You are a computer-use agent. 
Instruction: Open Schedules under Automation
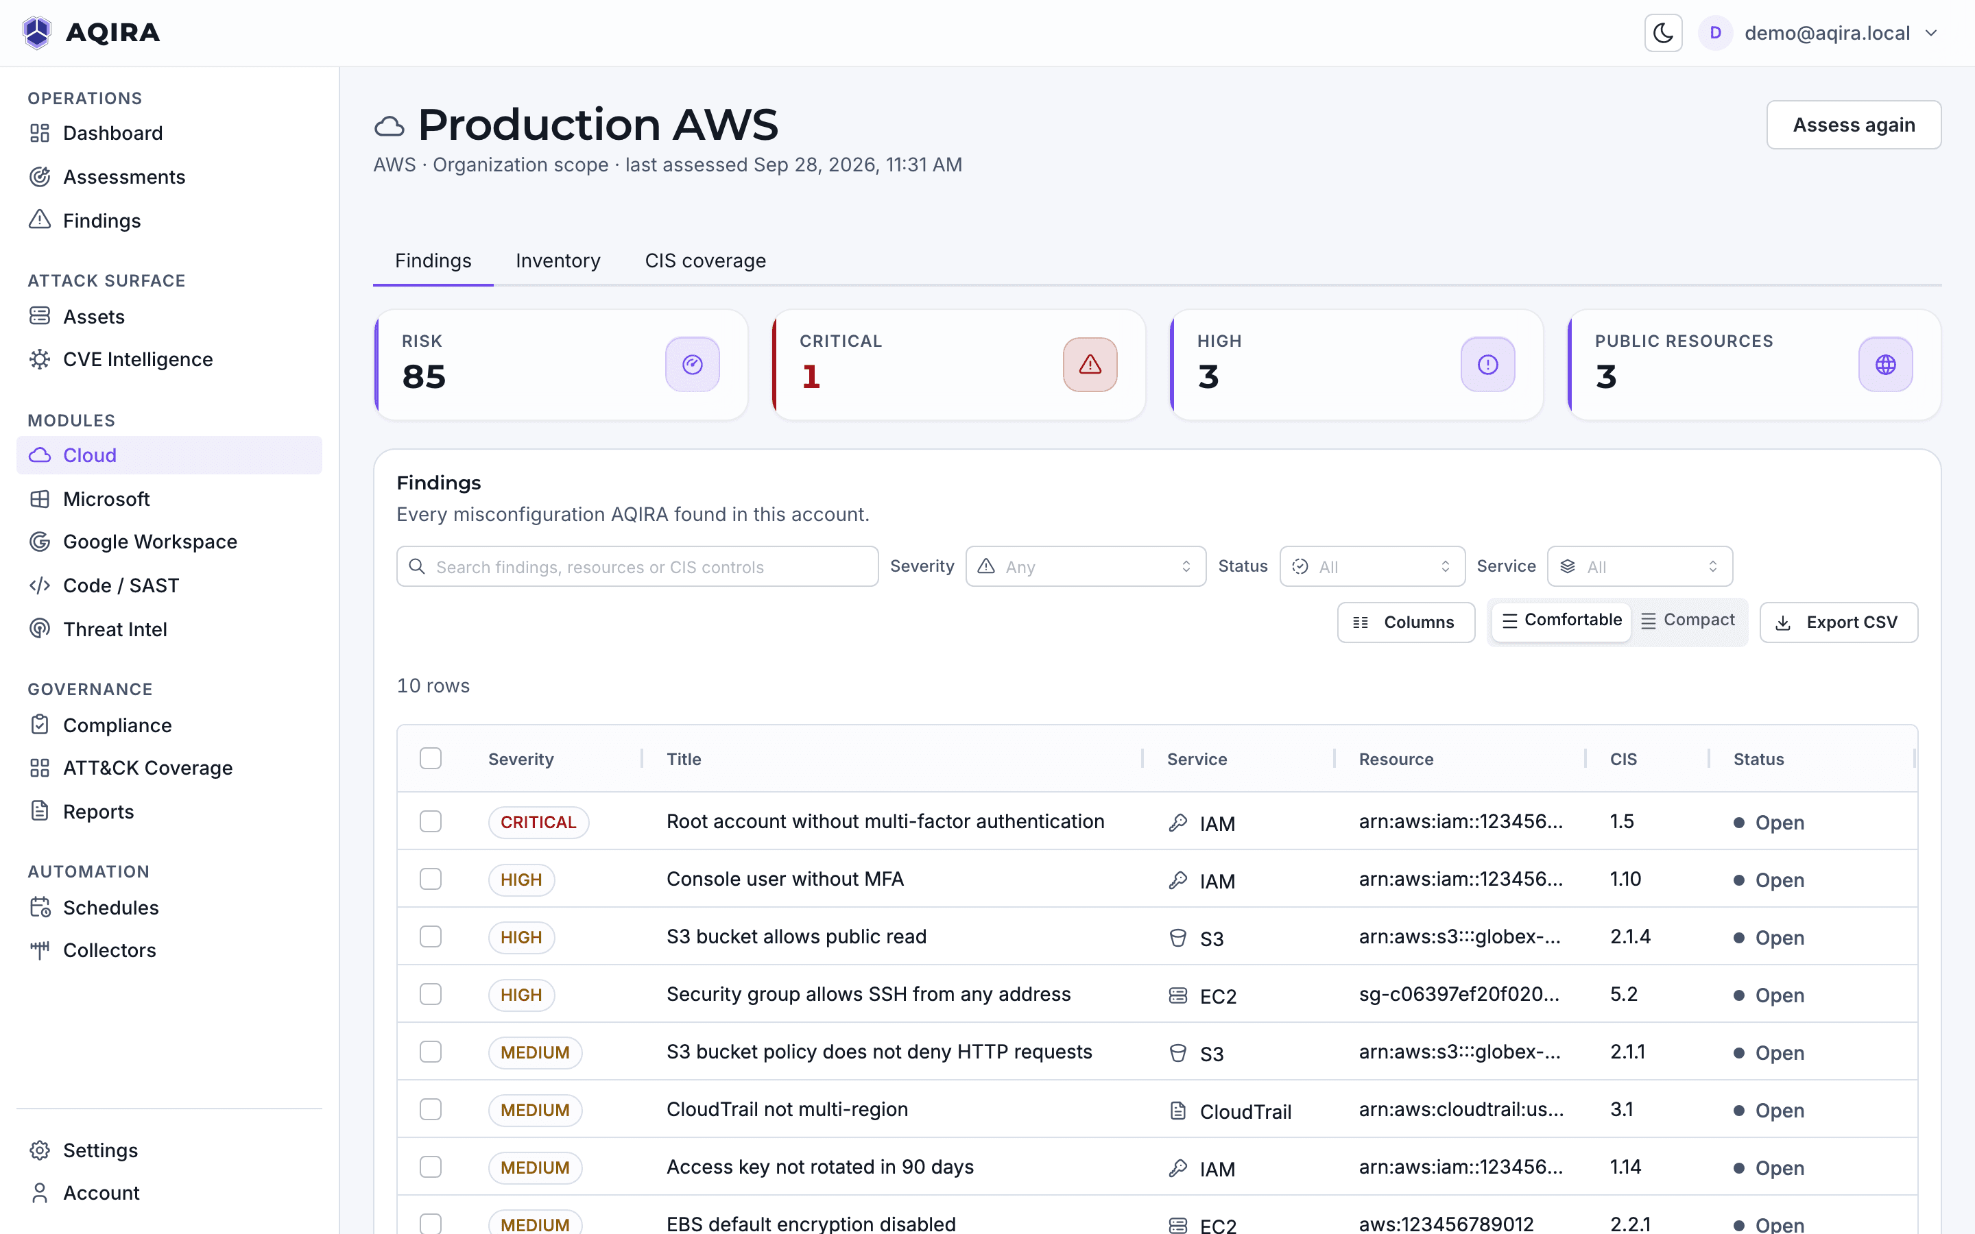pos(169,907)
